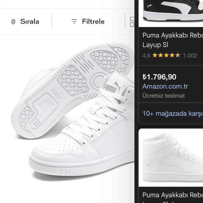The width and height of the screenshot is (203, 203).
Task: Click the 4,6 rating score
Action: [x=146, y=56]
